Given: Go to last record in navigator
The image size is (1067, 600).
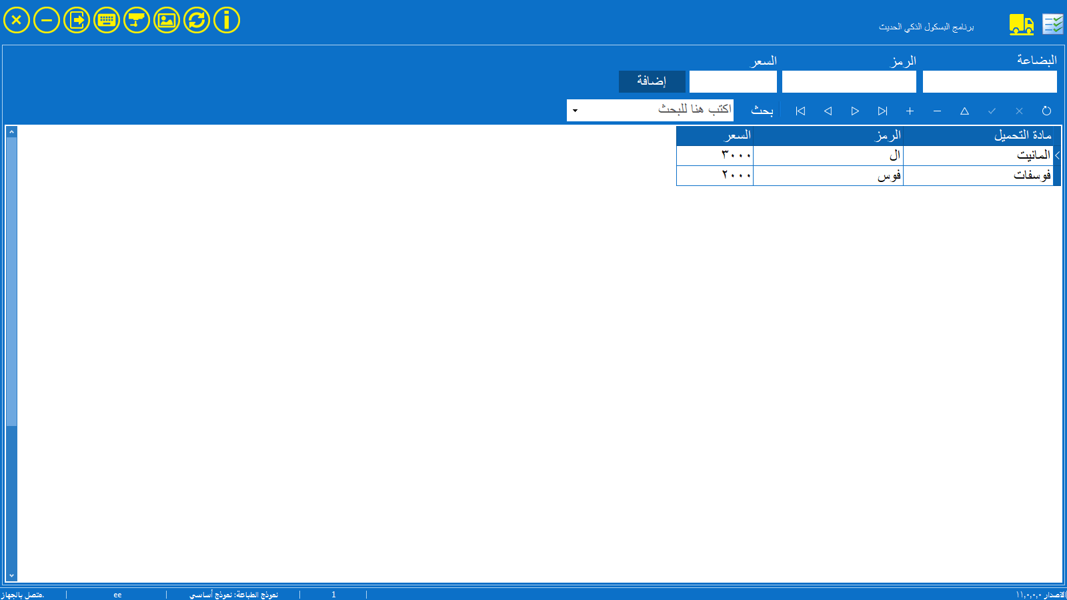Looking at the screenshot, I should click(x=882, y=111).
